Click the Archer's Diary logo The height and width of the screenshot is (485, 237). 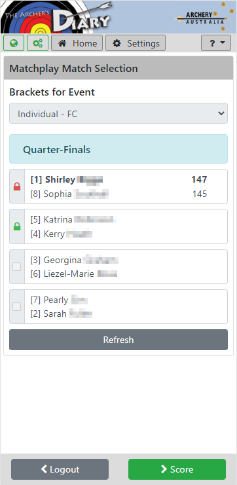click(x=56, y=17)
